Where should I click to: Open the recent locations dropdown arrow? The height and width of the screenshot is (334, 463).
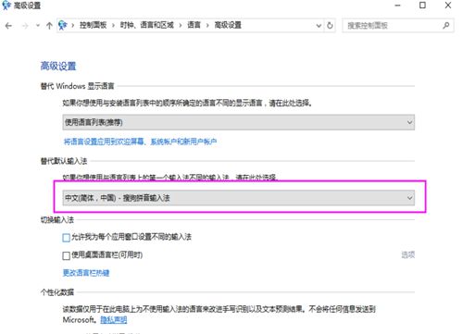tap(38, 26)
